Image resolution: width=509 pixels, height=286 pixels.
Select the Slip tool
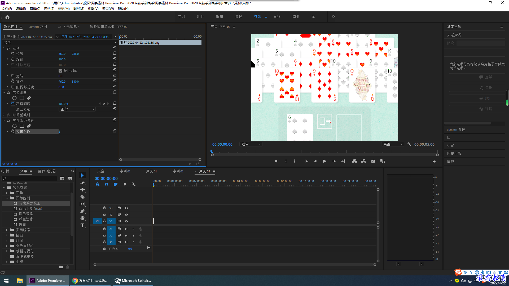coord(82,204)
